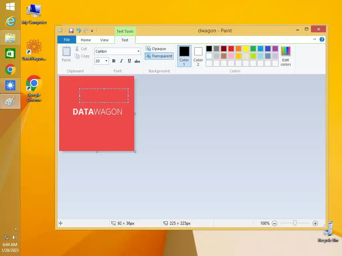Click inside the dashed text box on canvas
This screenshot has width=342, height=256.
pyautogui.click(x=104, y=96)
